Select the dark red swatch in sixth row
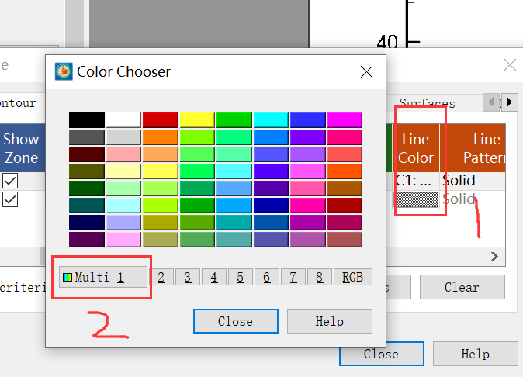The height and width of the screenshot is (377, 523). coord(345,206)
